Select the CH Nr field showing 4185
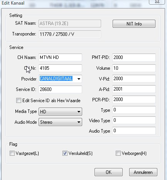Image resolution: width=167 pixels, height=180 pixels. [60, 68]
